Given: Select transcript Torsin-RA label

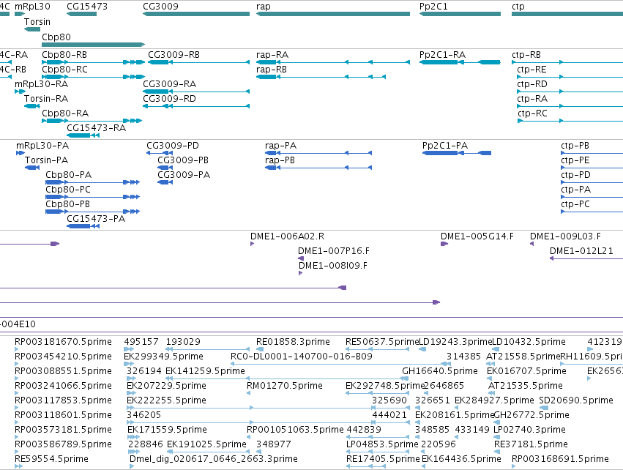Looking at the screenshot, I should pos(46,99).
